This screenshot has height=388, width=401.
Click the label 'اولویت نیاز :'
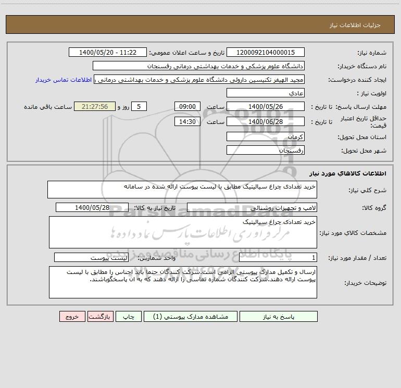(x=372, y=93)
